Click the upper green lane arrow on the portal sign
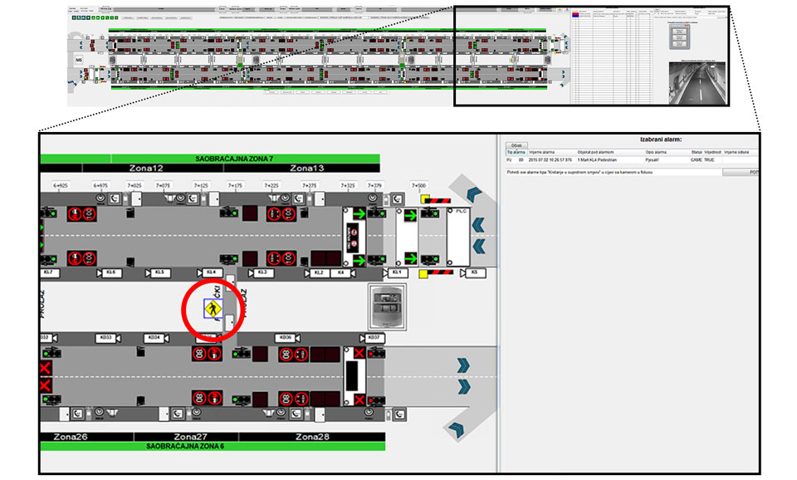 pyautogui.click(x=359, y=214)
